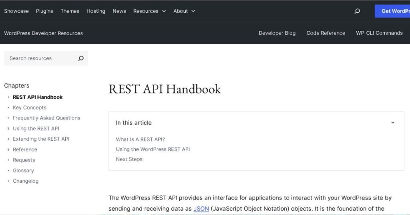Jump to What Is A REST API? section

tap(141, 139)
